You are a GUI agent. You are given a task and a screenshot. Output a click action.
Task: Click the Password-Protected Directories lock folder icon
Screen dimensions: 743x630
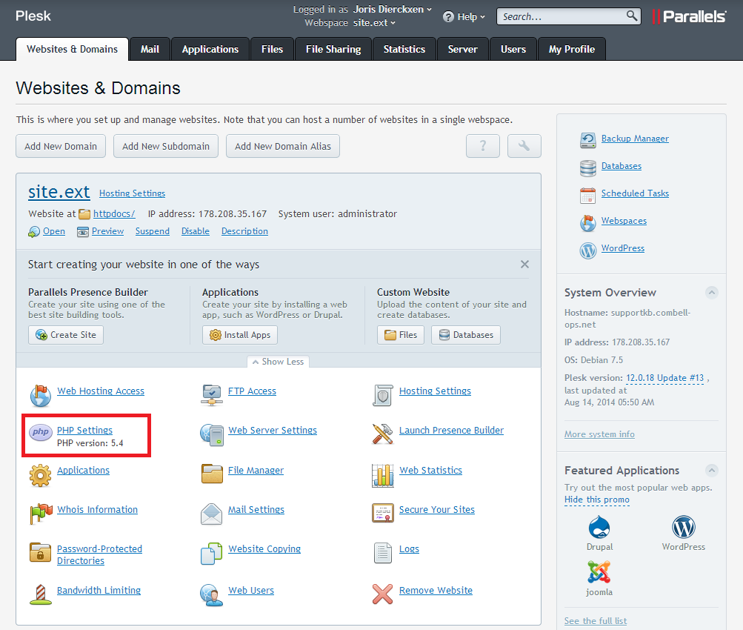tap(40, 552)
